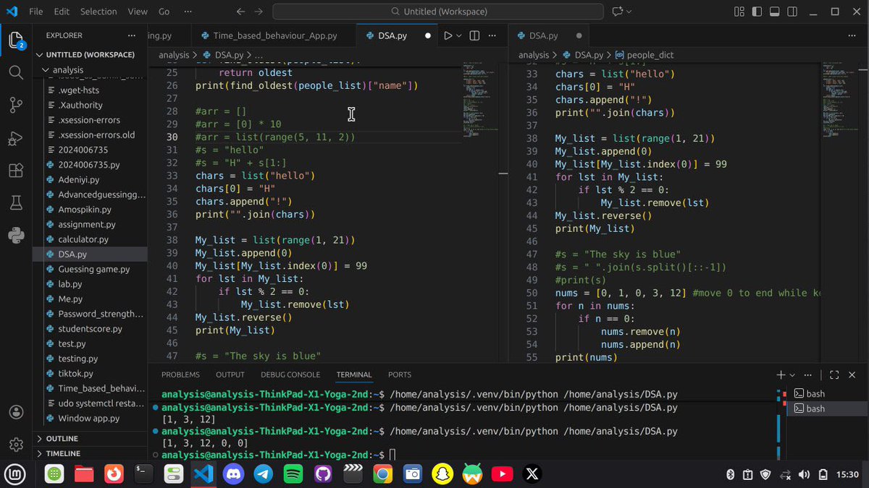Screen dimensions: 869x488
Task: Open the View menu
Action: coord(138,12)
